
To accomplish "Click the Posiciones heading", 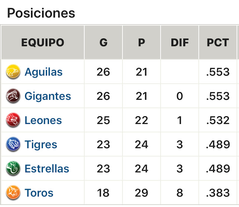I will coord(41,13).
